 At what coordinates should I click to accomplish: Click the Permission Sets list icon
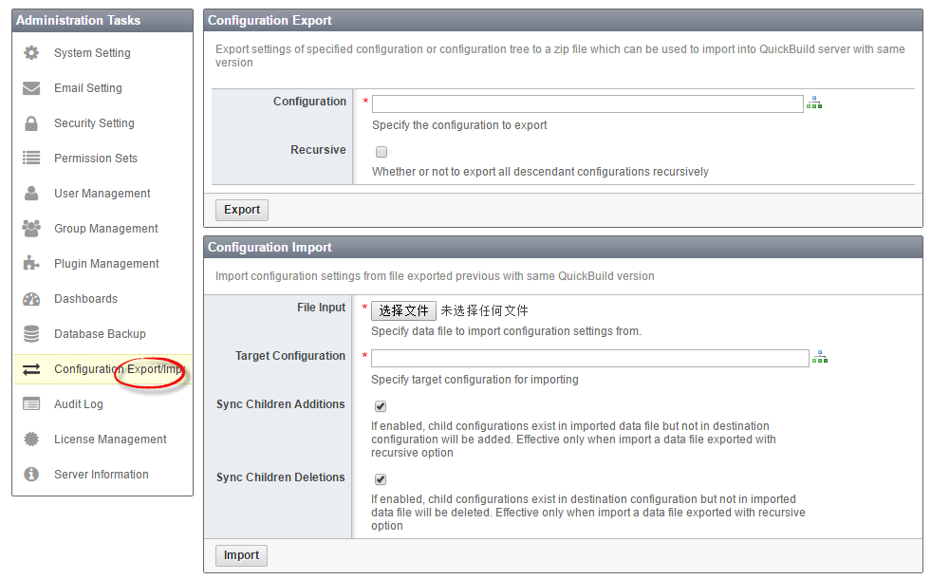[31, 158]
